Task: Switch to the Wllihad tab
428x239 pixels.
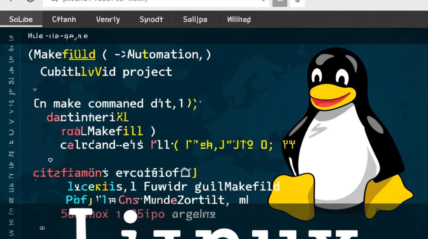Action: pyautogui.click(x=239, y=19)
